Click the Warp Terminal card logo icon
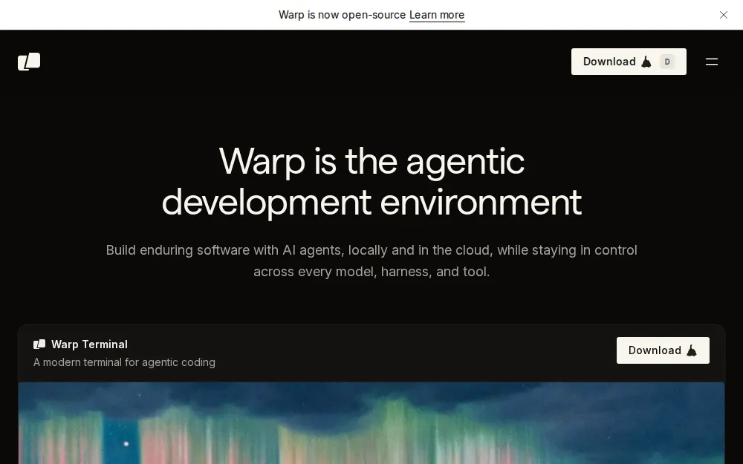Image resolution: width=743 pixels, height=464 pixels. pos(39,344)
